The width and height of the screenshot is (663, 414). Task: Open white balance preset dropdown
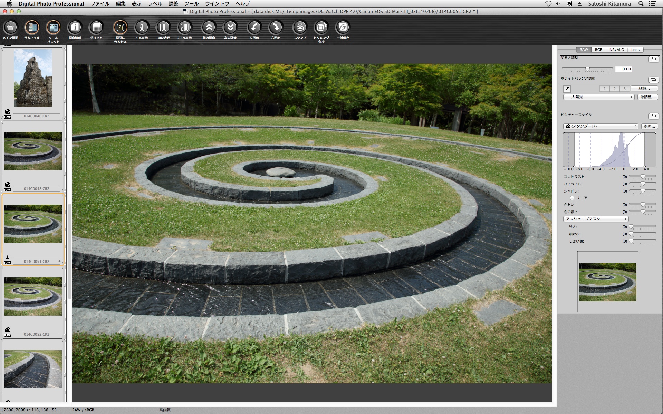click(x=599, y=97)
